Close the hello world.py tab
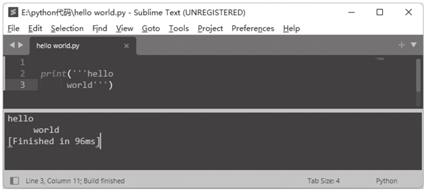The width and height of the screenshot is (425, 190). pyautogui.click(x=126, y=46)
